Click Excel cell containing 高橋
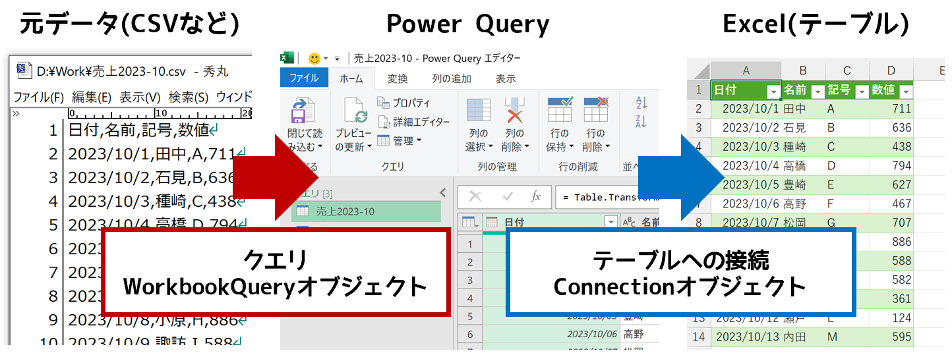 tap(803, 165)
